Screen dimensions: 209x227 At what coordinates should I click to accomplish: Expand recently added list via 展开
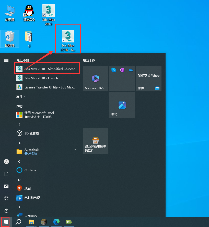click(x=21, y=96)
